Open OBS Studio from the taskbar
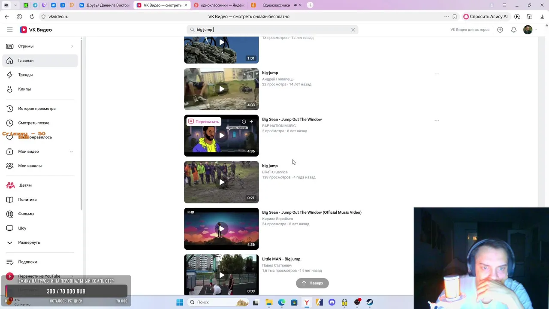549x309 pixels. coord(357,302)
